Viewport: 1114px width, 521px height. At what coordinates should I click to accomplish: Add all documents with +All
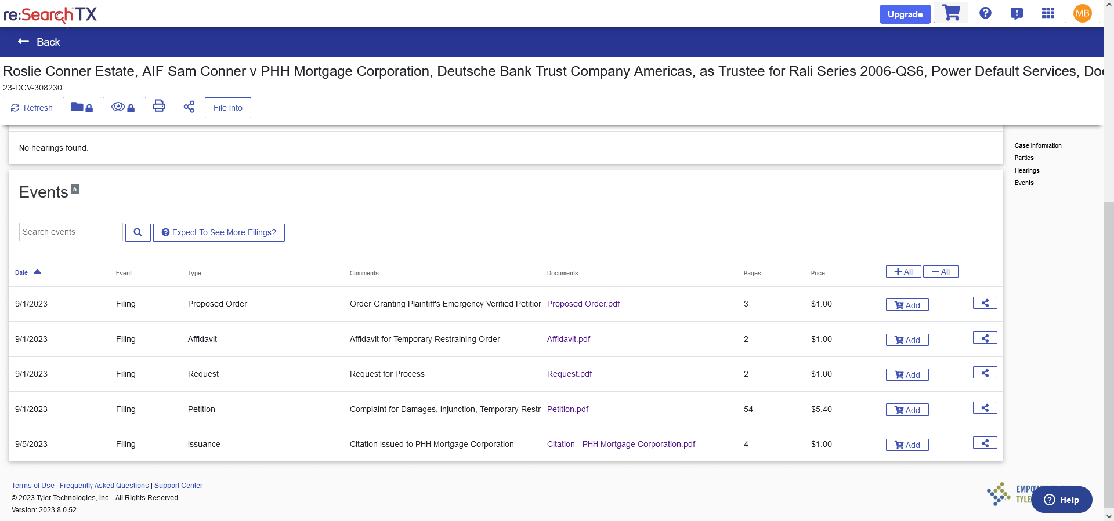coord(903,272)
